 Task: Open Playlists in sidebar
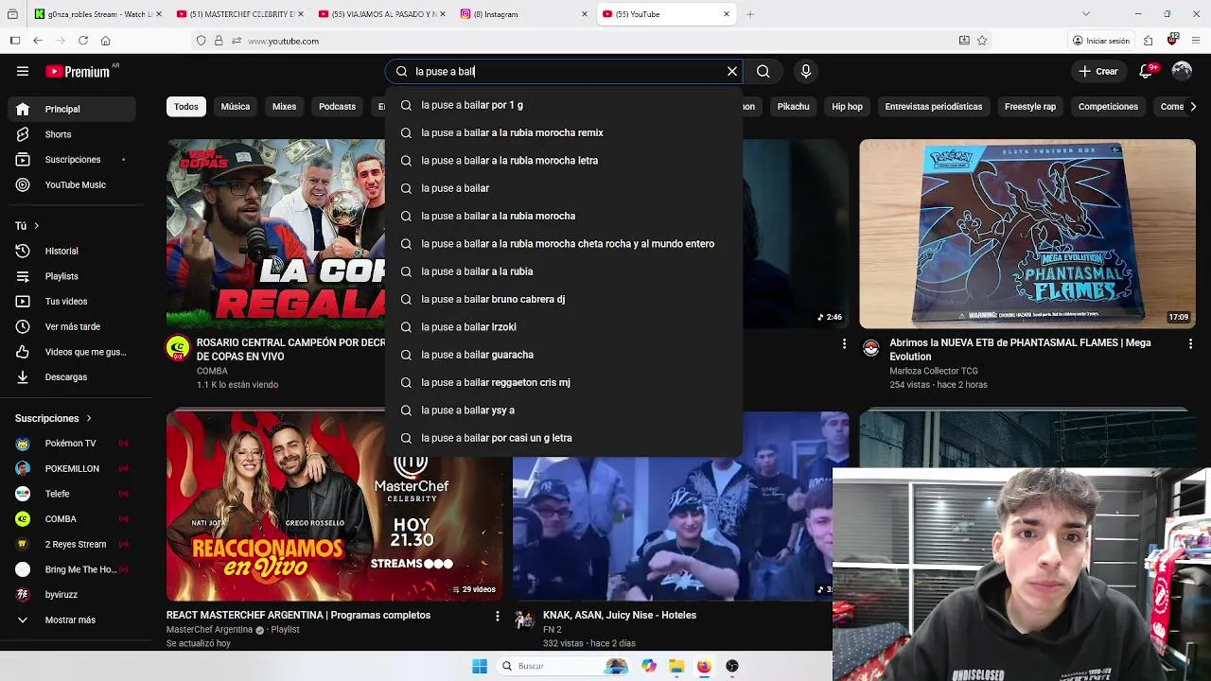pyautogui.click(x=72, y=276)
